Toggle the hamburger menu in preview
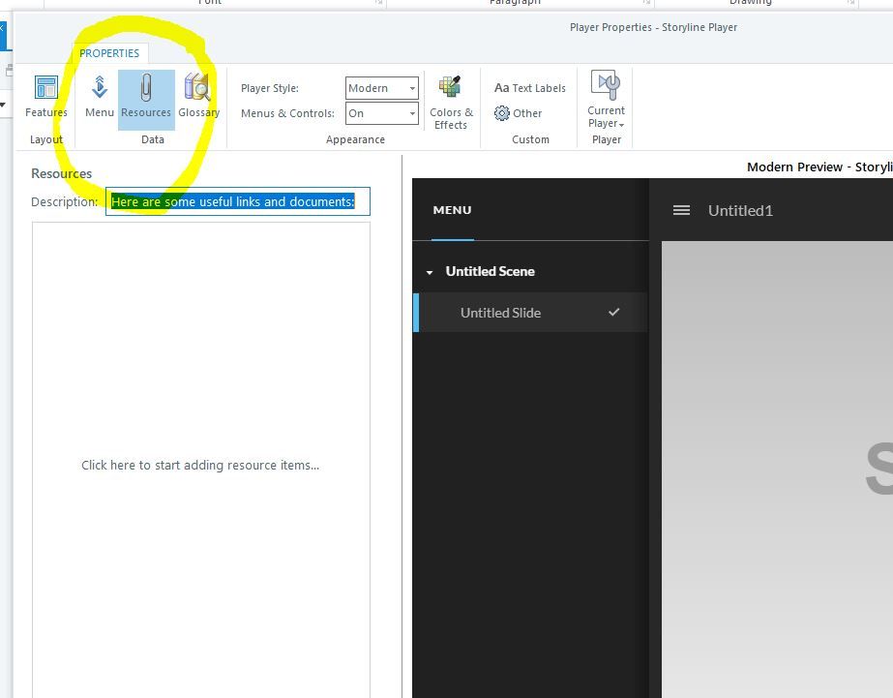 click(x=681, y=210)
